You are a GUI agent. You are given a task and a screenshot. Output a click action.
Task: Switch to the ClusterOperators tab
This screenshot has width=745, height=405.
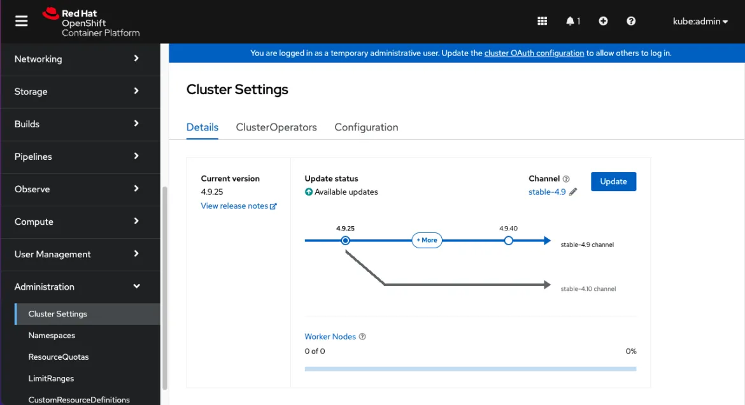coord(276,127)
